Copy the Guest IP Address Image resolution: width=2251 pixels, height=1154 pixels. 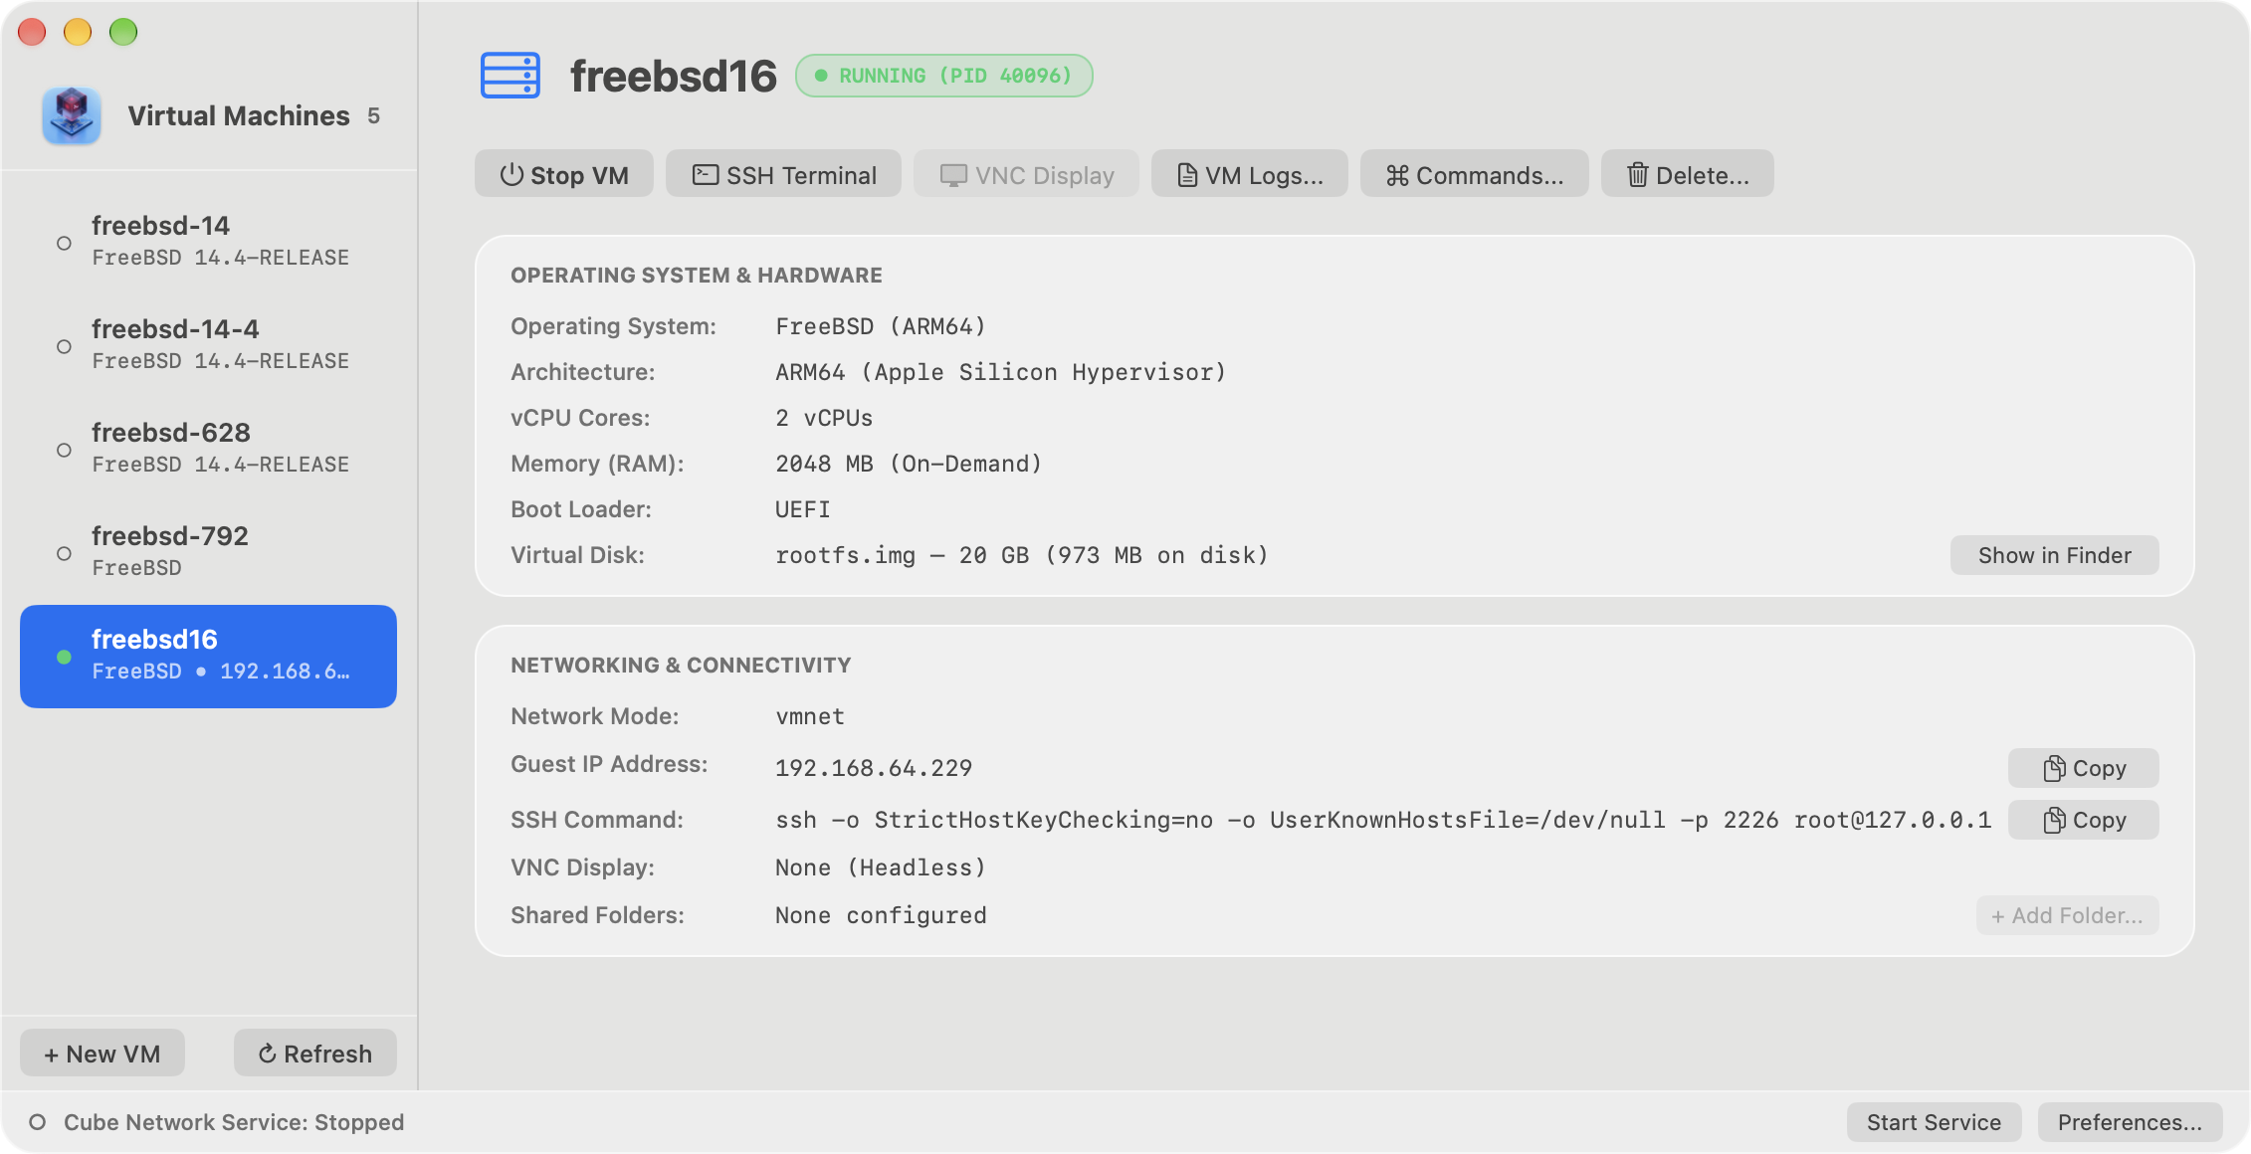tap(2084, 768)
